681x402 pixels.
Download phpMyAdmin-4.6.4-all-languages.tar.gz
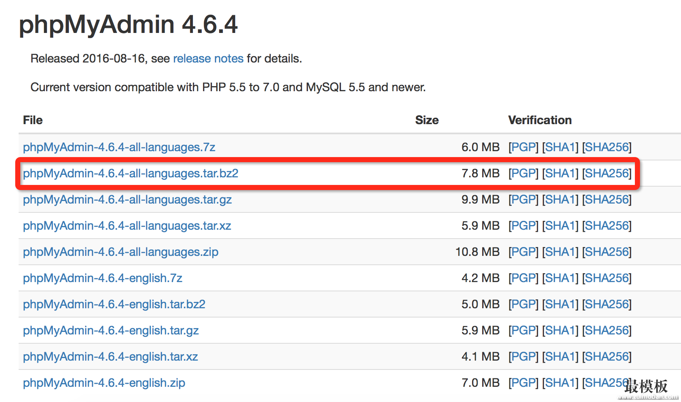tap(127, 199)
